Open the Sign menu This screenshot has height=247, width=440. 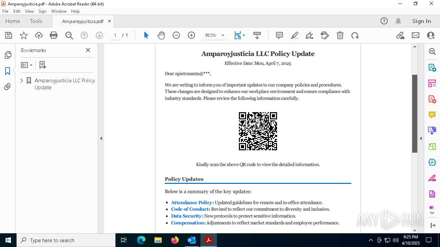click(42, 11)
